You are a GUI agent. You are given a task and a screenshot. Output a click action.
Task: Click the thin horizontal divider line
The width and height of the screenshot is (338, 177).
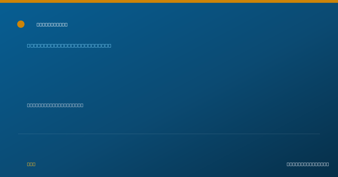point(169,134)
